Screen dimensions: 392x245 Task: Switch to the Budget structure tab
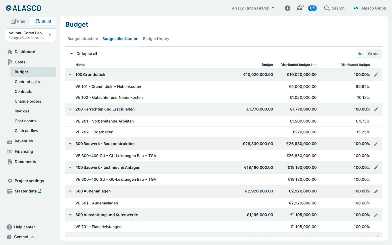coord(83,39)
